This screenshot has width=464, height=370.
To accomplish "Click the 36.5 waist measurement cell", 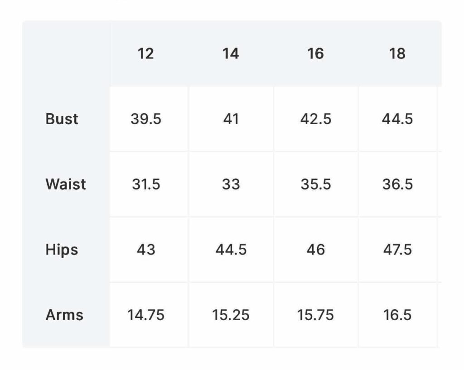I will coord(397,184).
